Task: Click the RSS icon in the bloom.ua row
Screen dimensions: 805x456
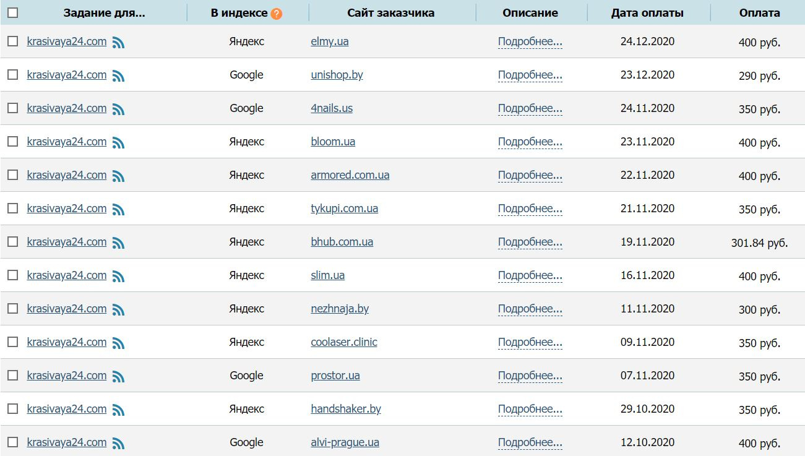Action: pos(118,143)
